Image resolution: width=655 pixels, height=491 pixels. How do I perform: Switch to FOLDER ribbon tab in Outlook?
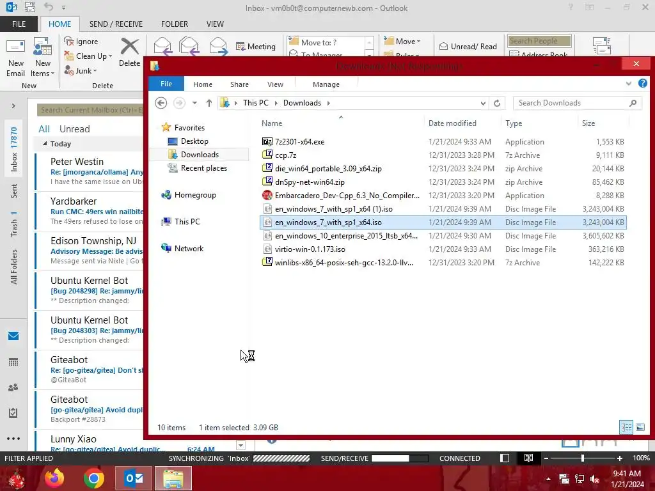click(x=175, y=24)
